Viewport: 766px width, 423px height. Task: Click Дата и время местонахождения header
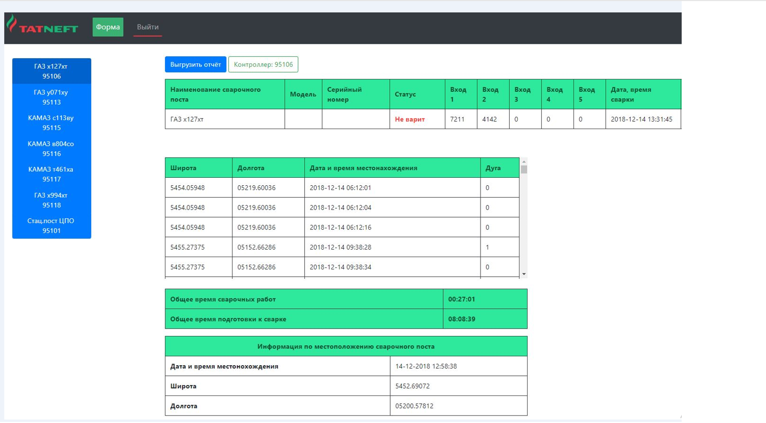(x=392, y=168)
